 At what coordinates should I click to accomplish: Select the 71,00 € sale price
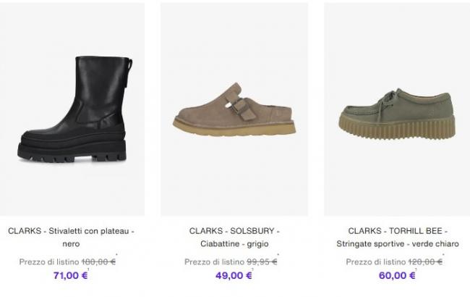(69, 275)
